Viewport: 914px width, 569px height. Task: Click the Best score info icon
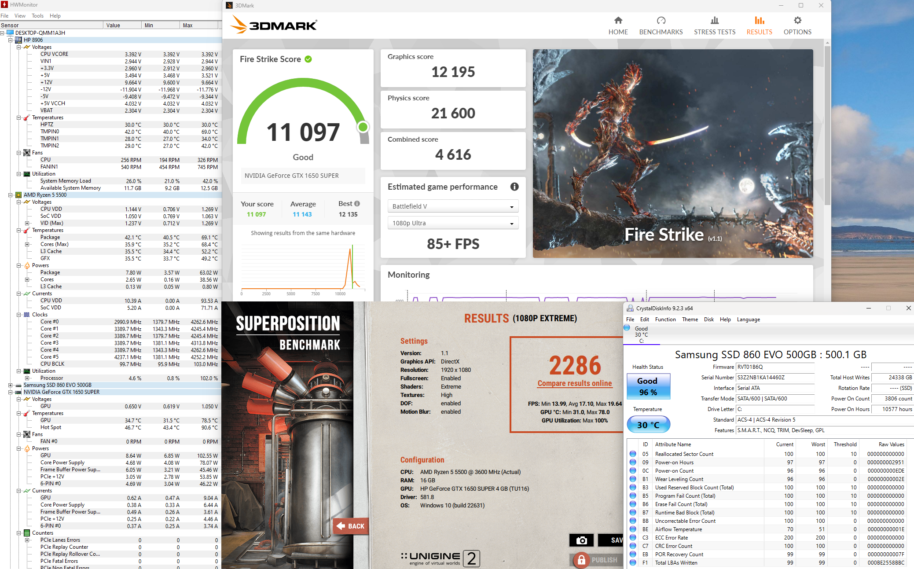[x=357, y=204]
